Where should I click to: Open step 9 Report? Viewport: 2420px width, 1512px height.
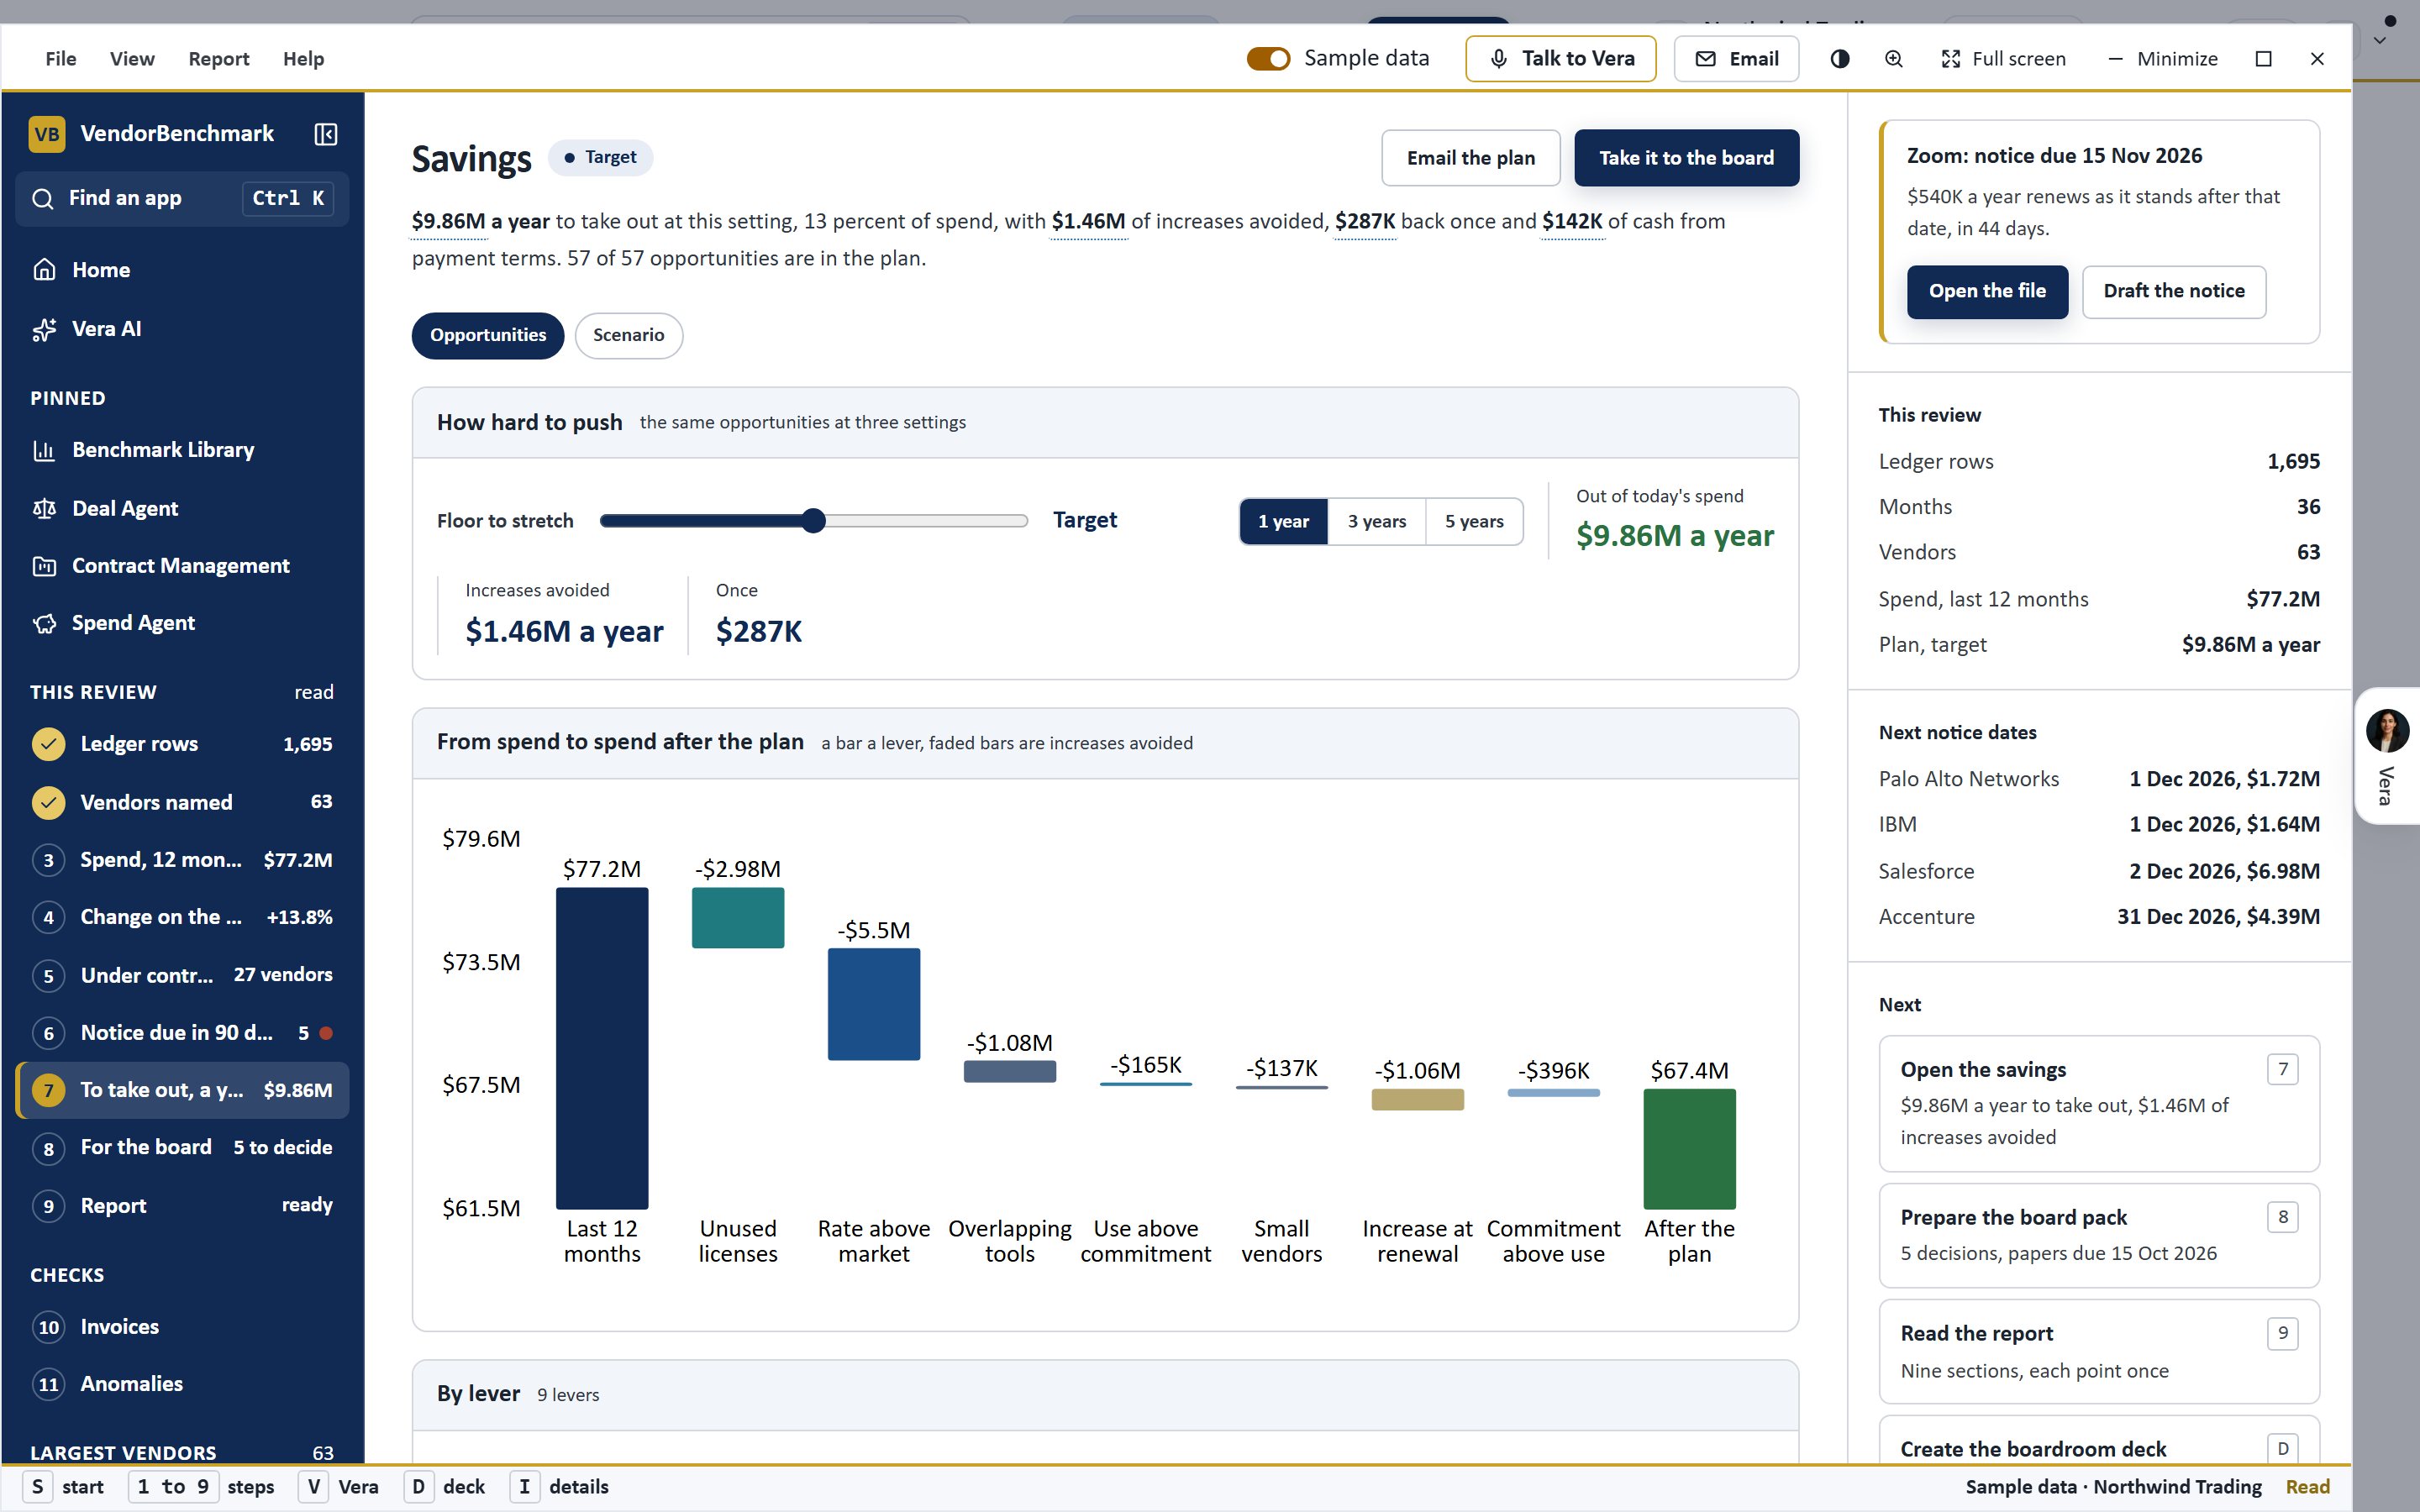pos(182,1206)
